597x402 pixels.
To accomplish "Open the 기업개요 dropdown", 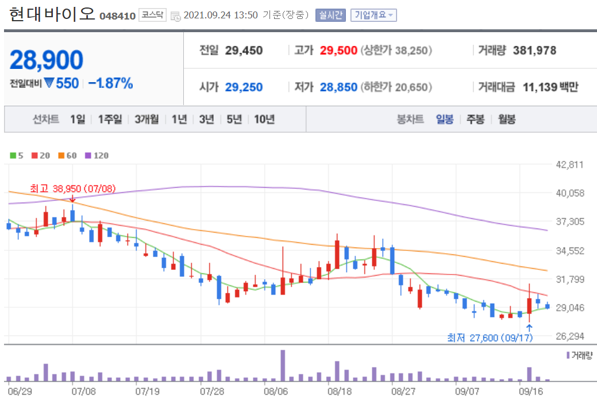I will point(373,16).
